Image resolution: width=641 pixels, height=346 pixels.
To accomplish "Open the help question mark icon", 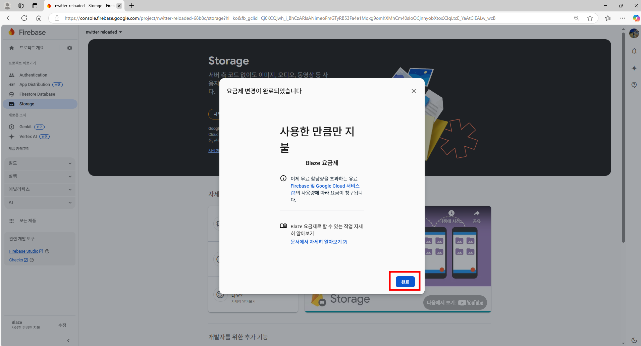I will click(x=634, y=85).
